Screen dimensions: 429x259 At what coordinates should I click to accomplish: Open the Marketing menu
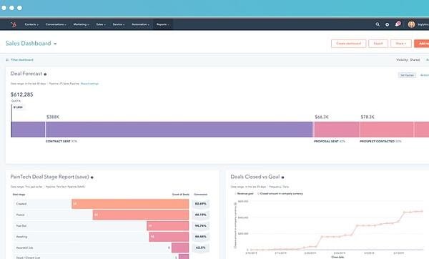(x=81, y=24)
